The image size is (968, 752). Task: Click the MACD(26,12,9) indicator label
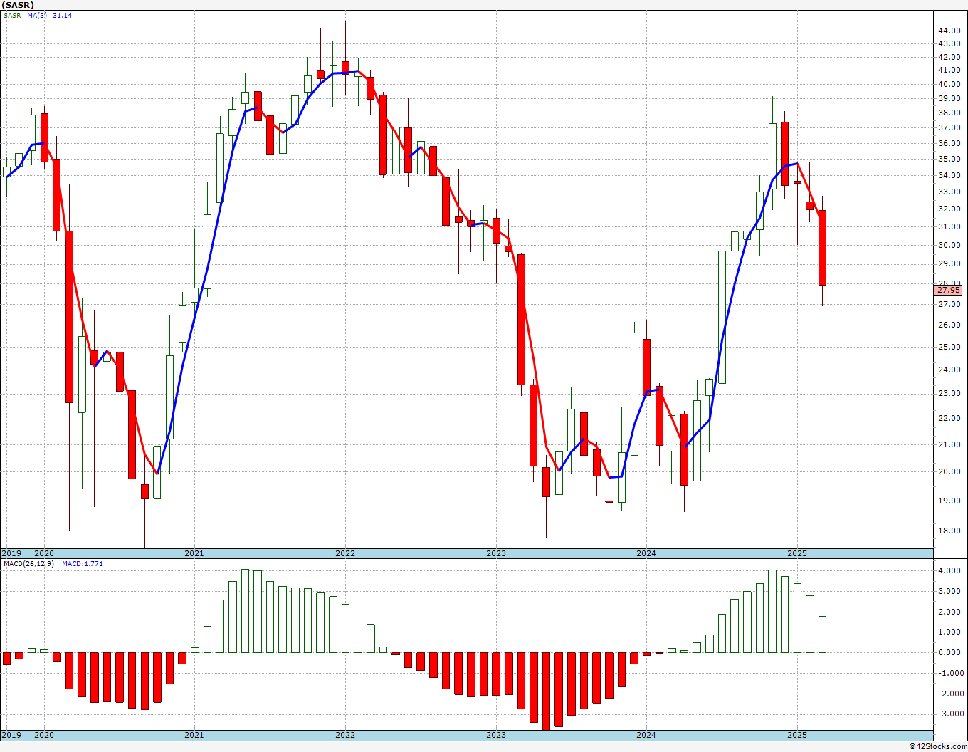click(28, 564)
